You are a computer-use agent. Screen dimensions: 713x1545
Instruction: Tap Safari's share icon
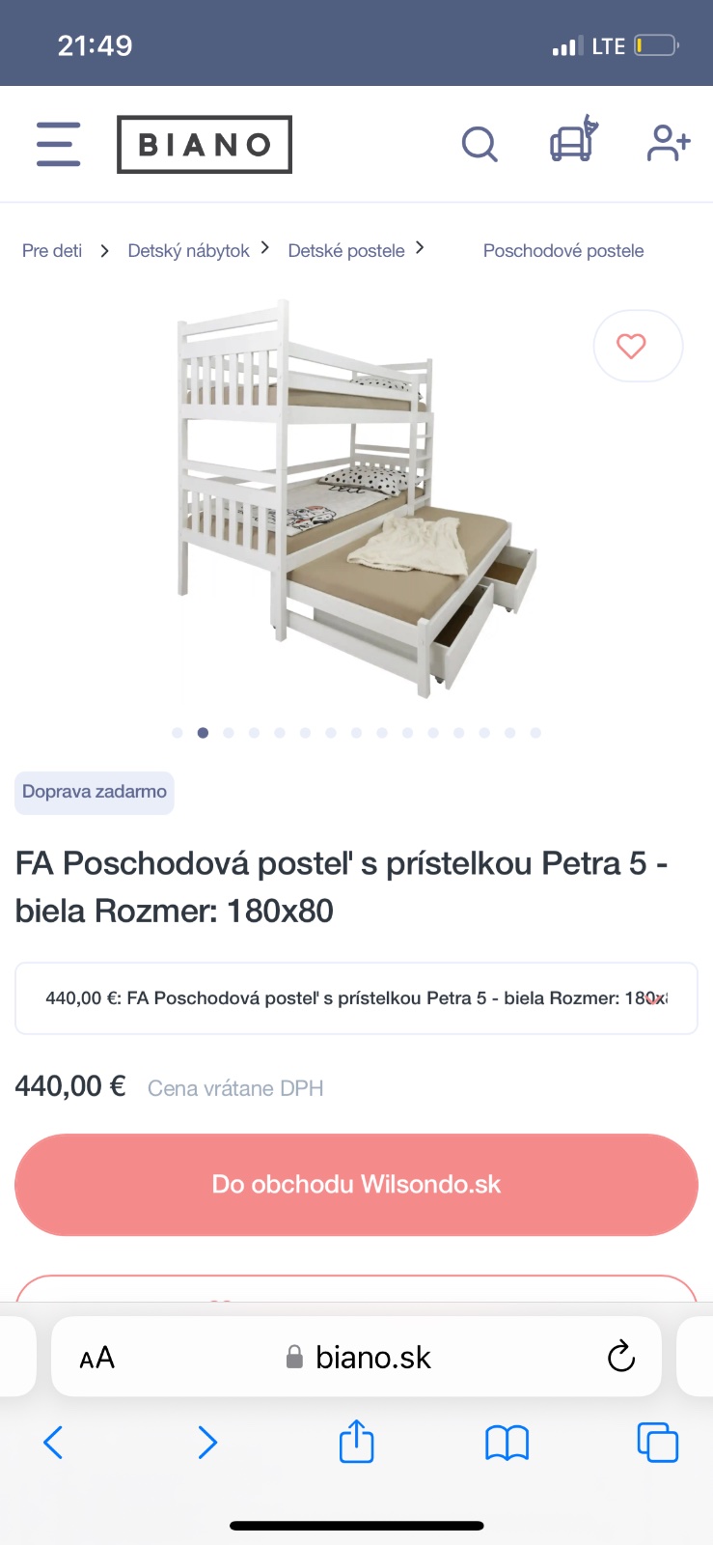point(356,1442)
